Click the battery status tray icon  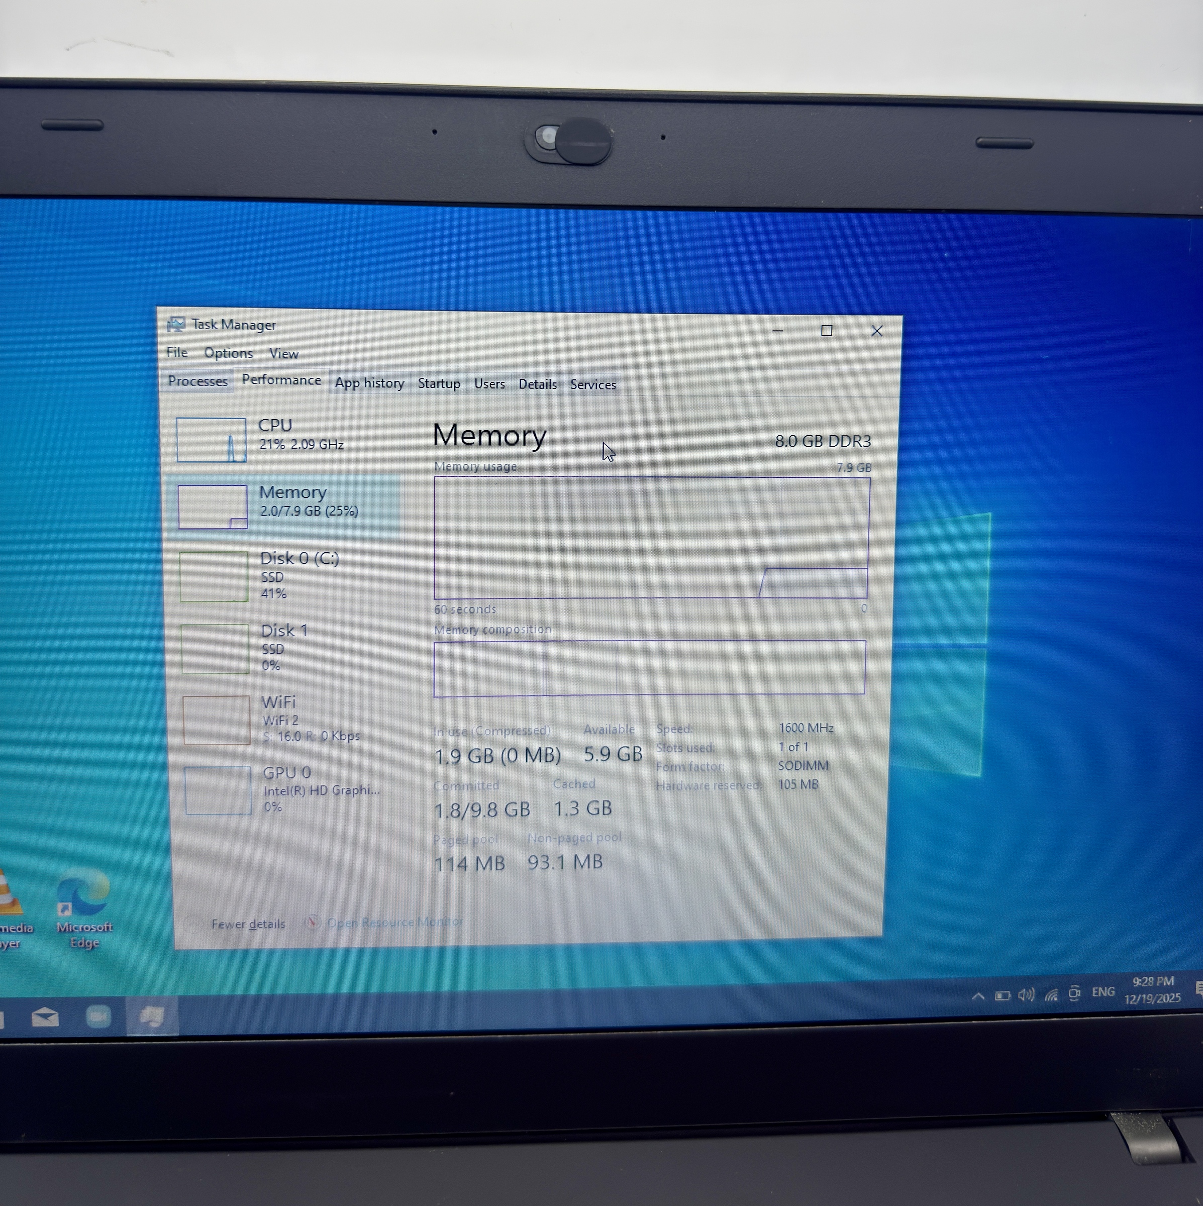[x=1002, y=995]
